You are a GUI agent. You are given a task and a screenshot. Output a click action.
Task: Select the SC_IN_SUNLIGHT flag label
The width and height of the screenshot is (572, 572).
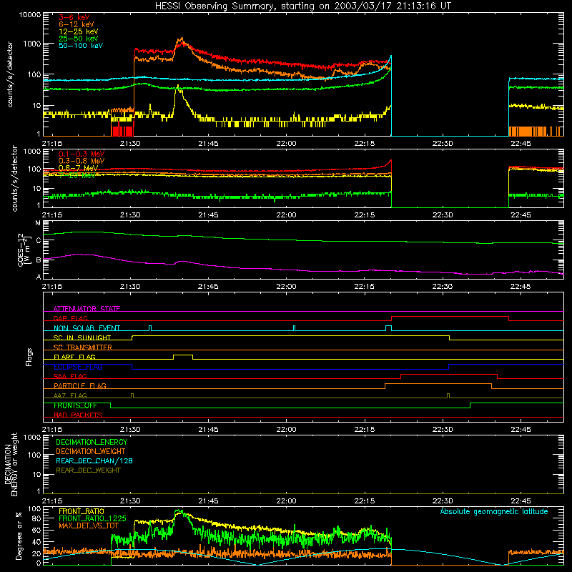pos(82,337)
